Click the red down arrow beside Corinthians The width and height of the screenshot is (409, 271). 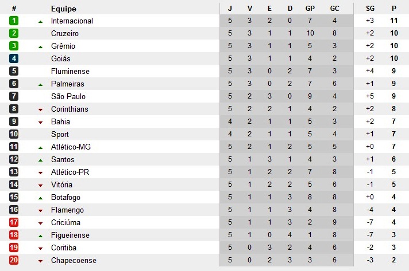tap(41, 109)
